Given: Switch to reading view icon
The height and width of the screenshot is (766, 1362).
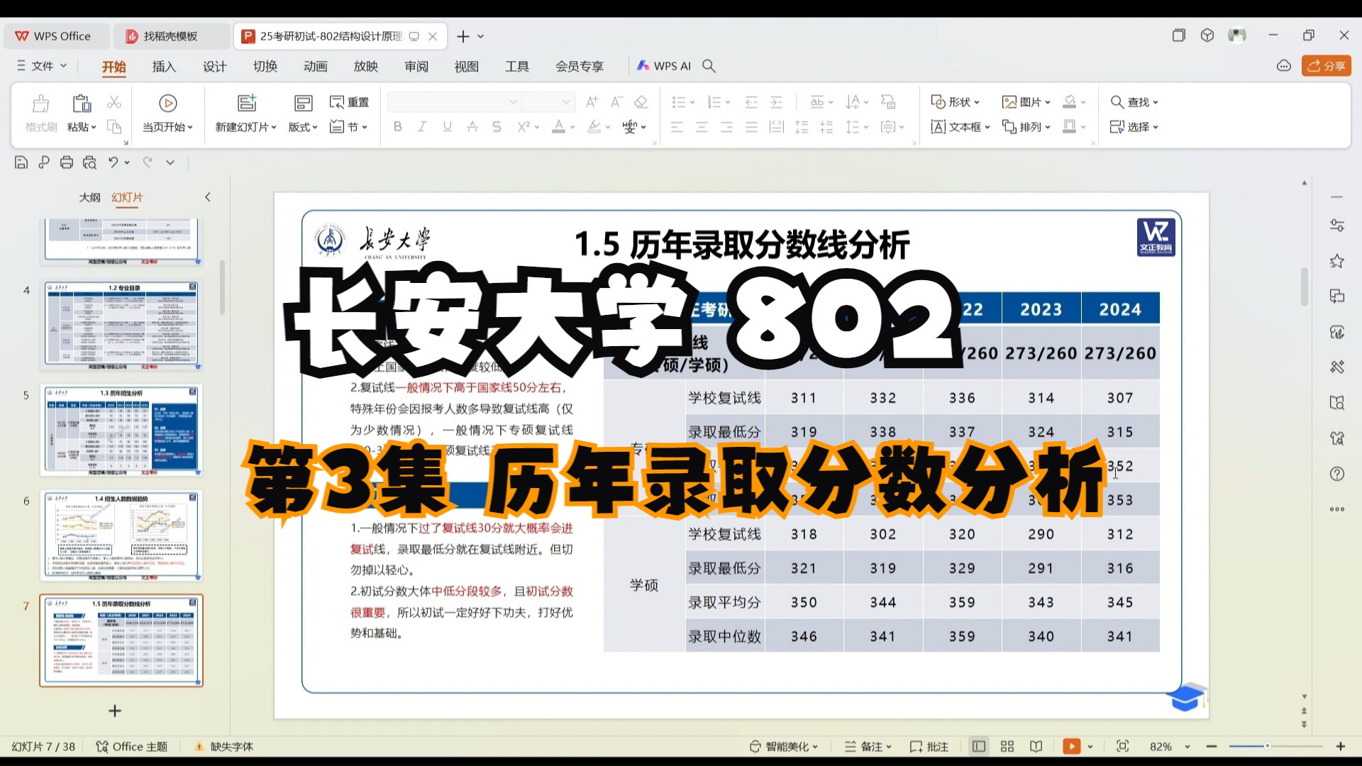Looking at the screenshot, I should click(x=1036, y=746).
